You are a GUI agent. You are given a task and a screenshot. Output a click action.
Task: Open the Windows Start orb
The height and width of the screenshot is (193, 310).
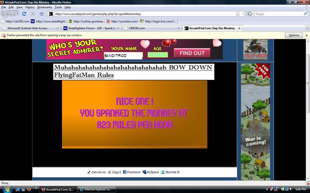point(7,189)
